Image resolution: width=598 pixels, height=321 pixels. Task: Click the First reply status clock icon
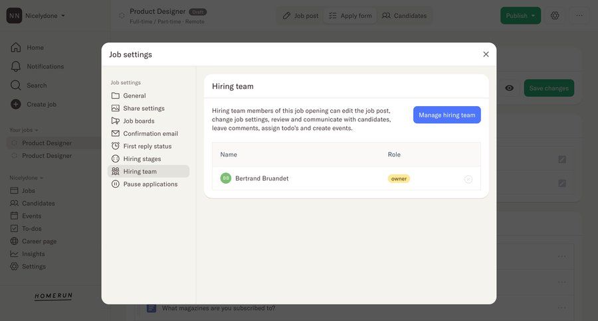115,146
